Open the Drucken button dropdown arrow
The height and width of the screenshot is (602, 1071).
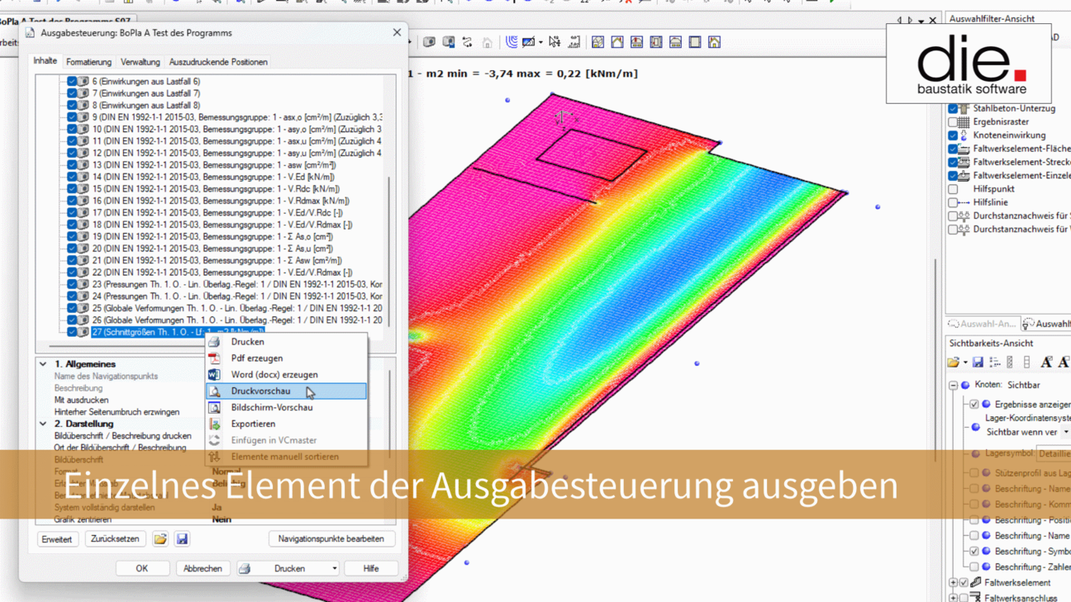tap(334, 569)
